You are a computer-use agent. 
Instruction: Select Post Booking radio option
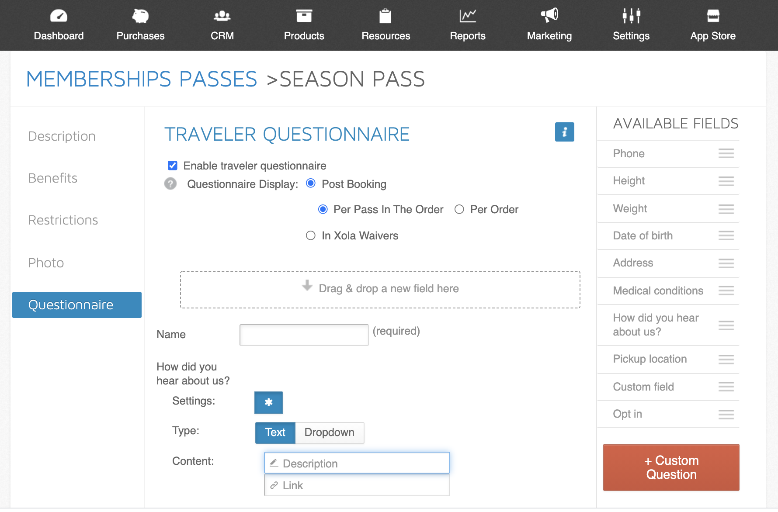pos(311,183)
